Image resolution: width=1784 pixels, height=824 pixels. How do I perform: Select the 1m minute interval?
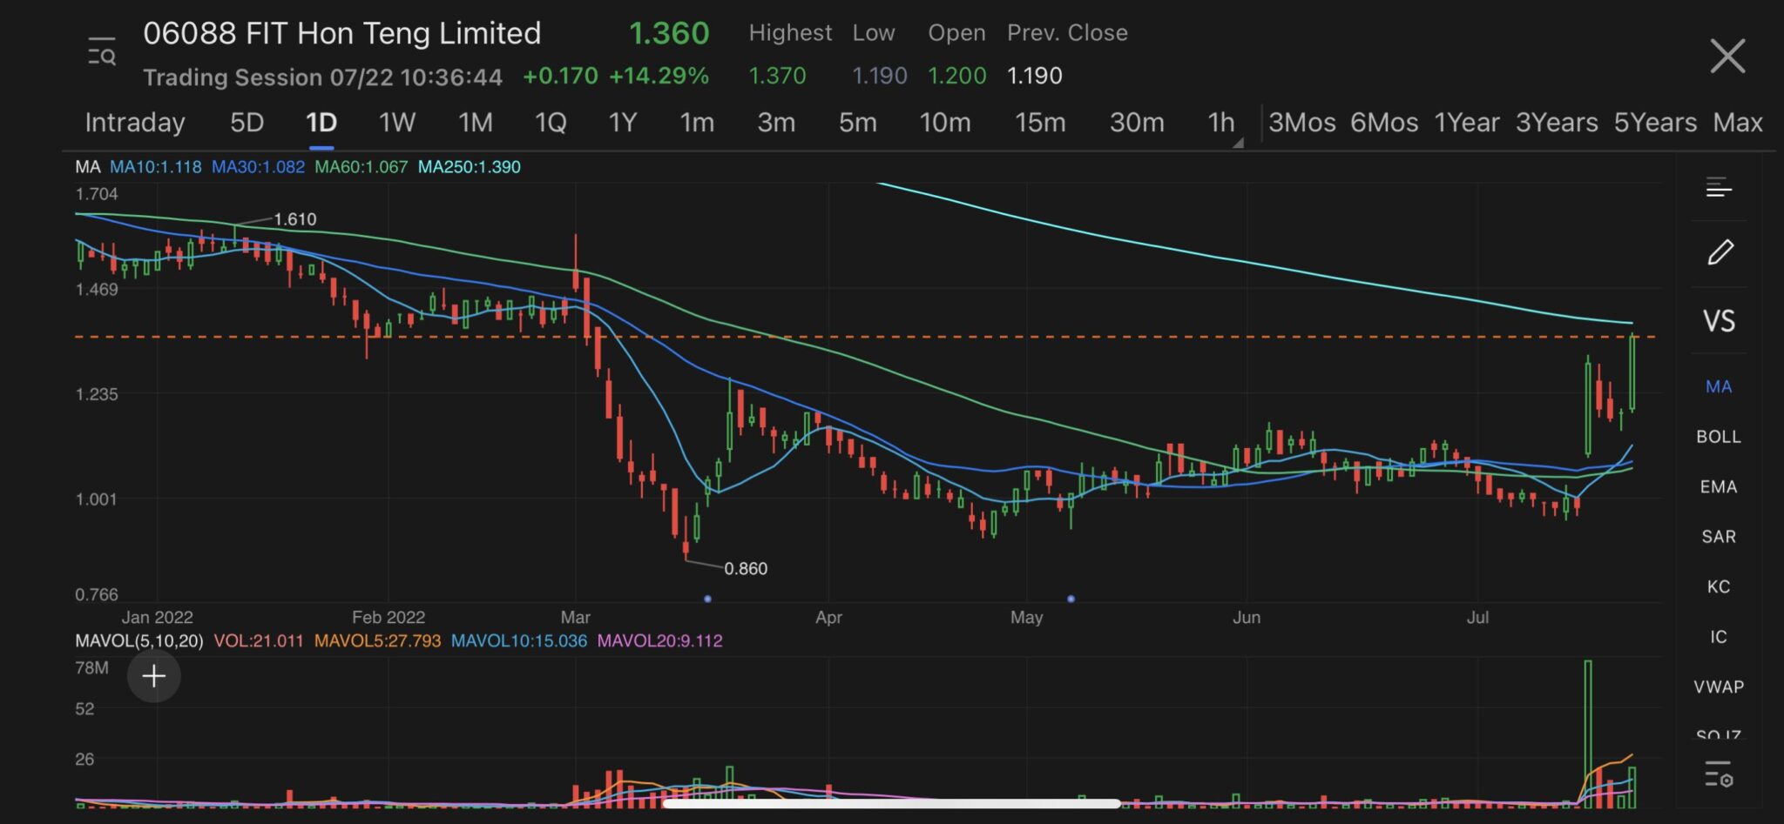[697, 123]
